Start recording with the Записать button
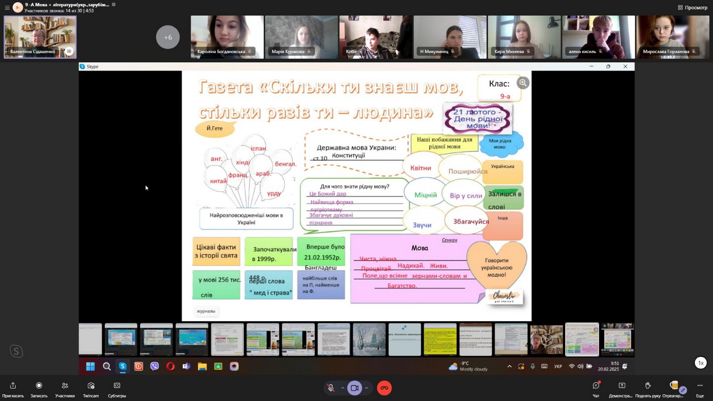This screenshot has width=713, height=401. click(39, 386)
